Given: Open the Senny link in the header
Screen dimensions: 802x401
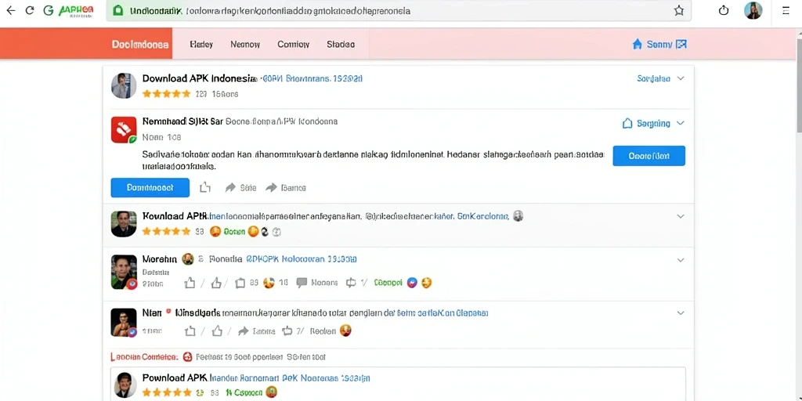Looking at the screenshot, I should [x=659, y=45].
